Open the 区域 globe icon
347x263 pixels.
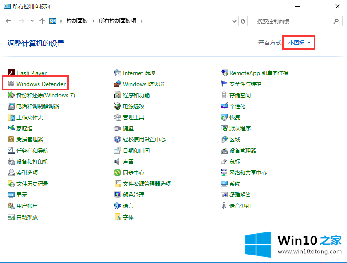(x=224, y=139)
